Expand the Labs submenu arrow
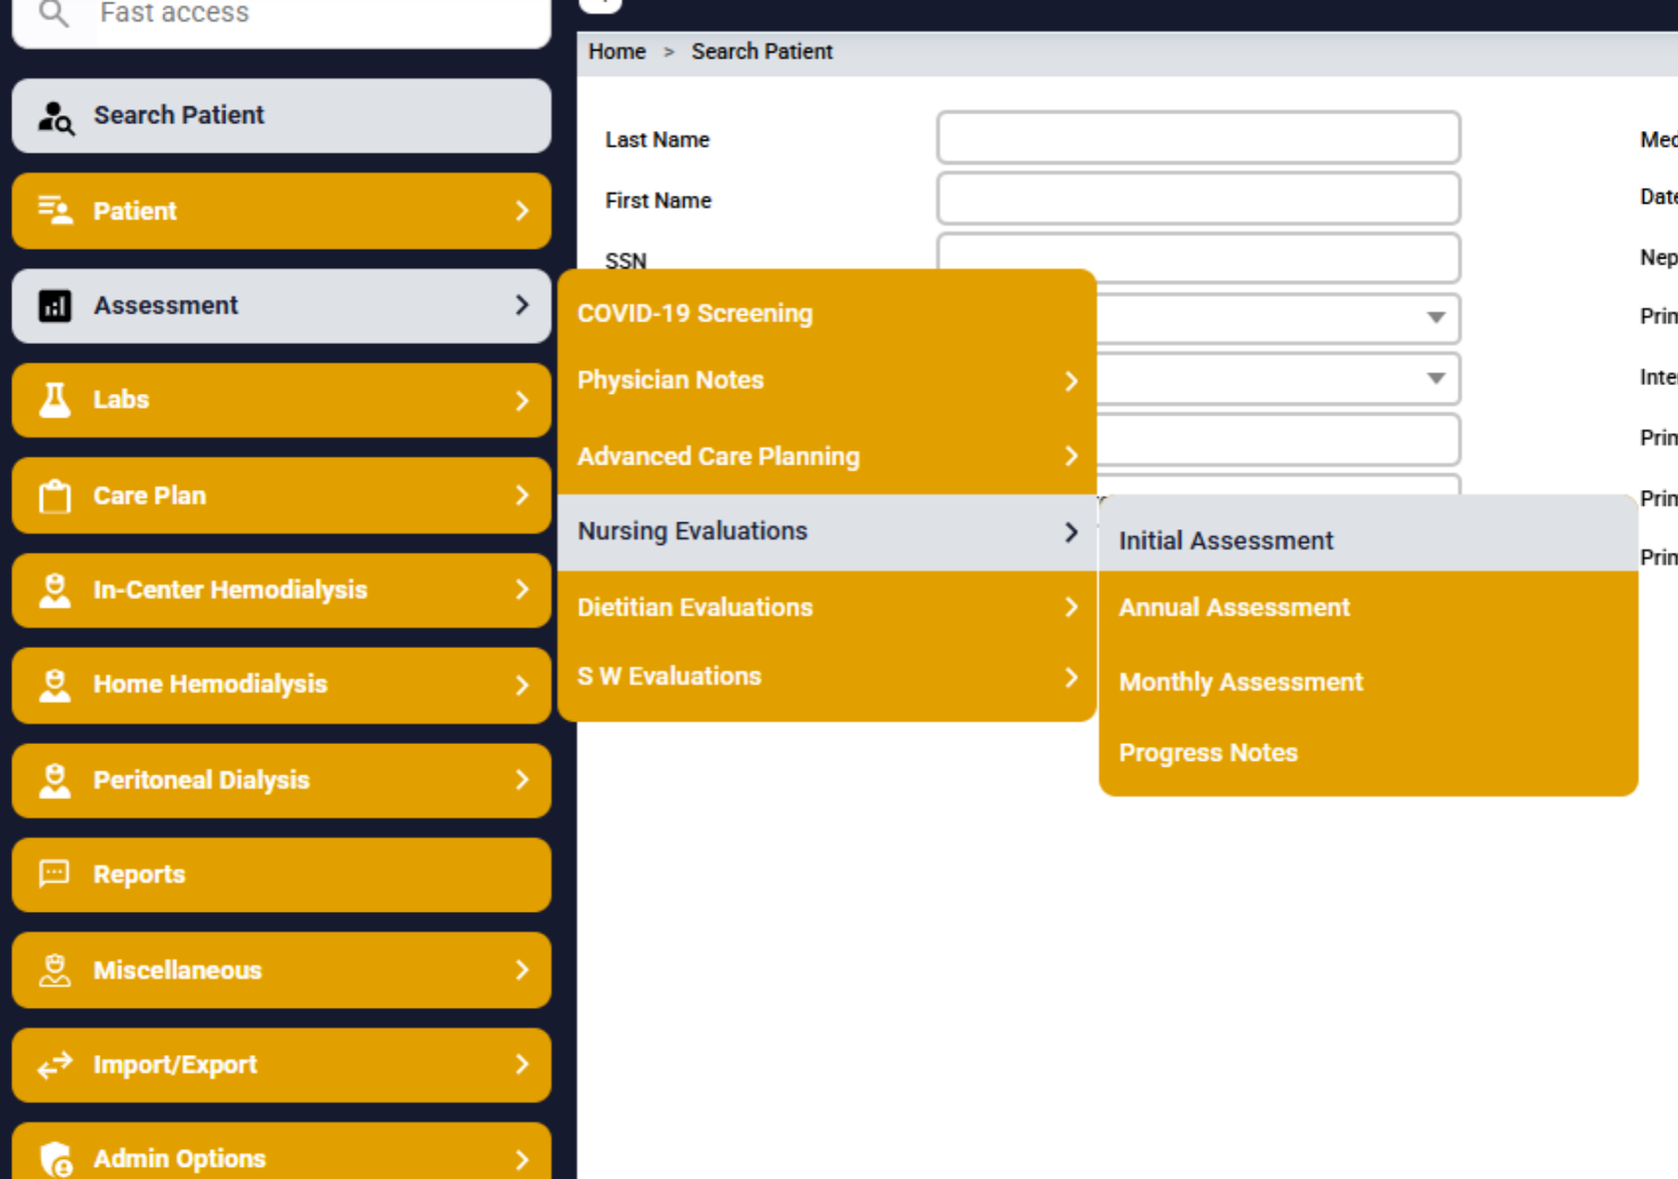Screen dimensions: 1678x1179 coord(522,400)
